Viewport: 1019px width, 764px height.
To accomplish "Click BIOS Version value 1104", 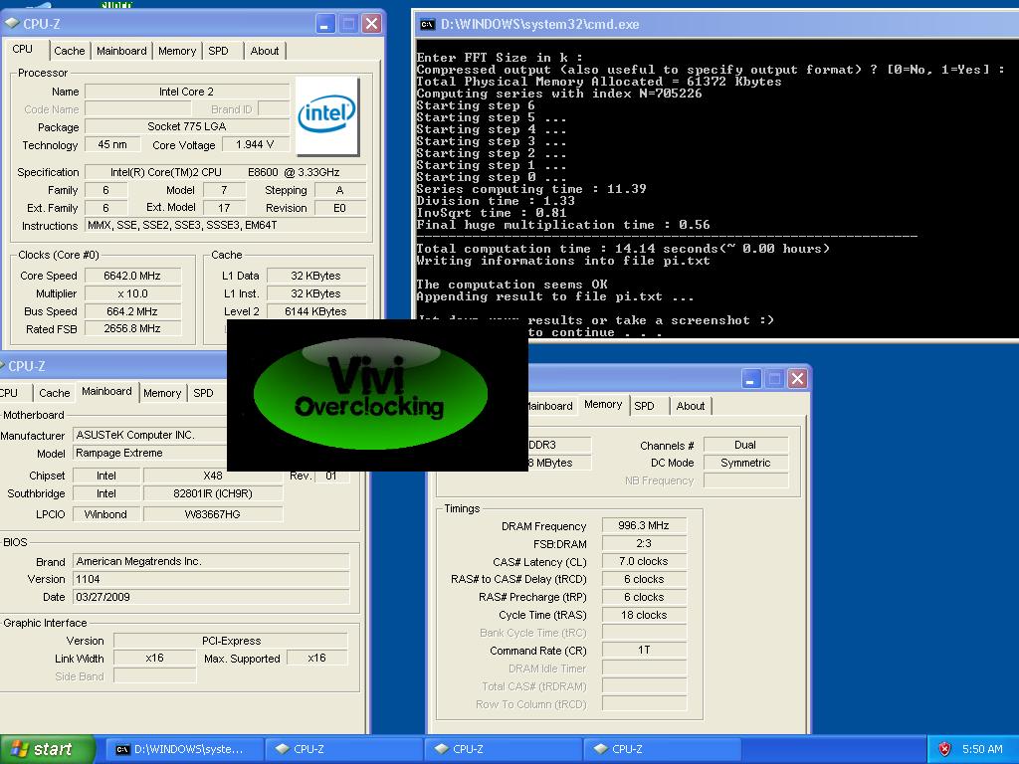I will (211, 579).
